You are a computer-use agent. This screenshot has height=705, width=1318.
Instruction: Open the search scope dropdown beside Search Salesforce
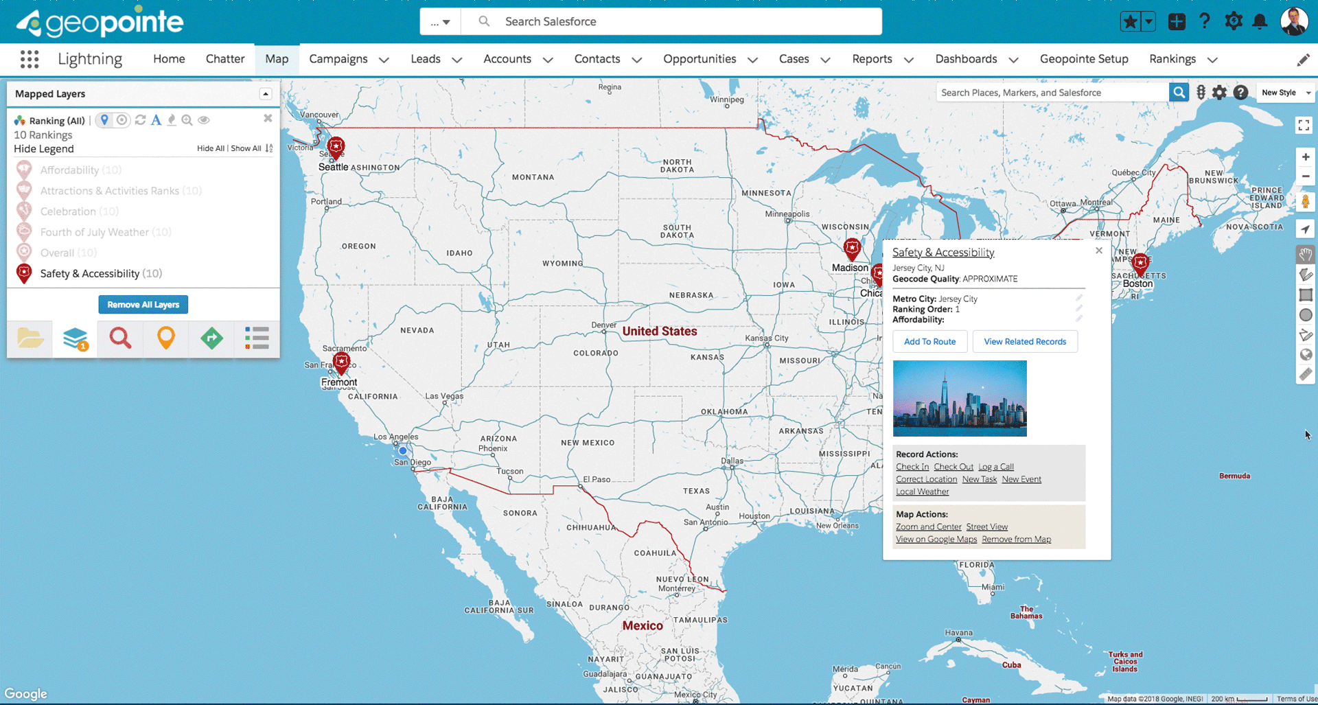click(440, 22)
